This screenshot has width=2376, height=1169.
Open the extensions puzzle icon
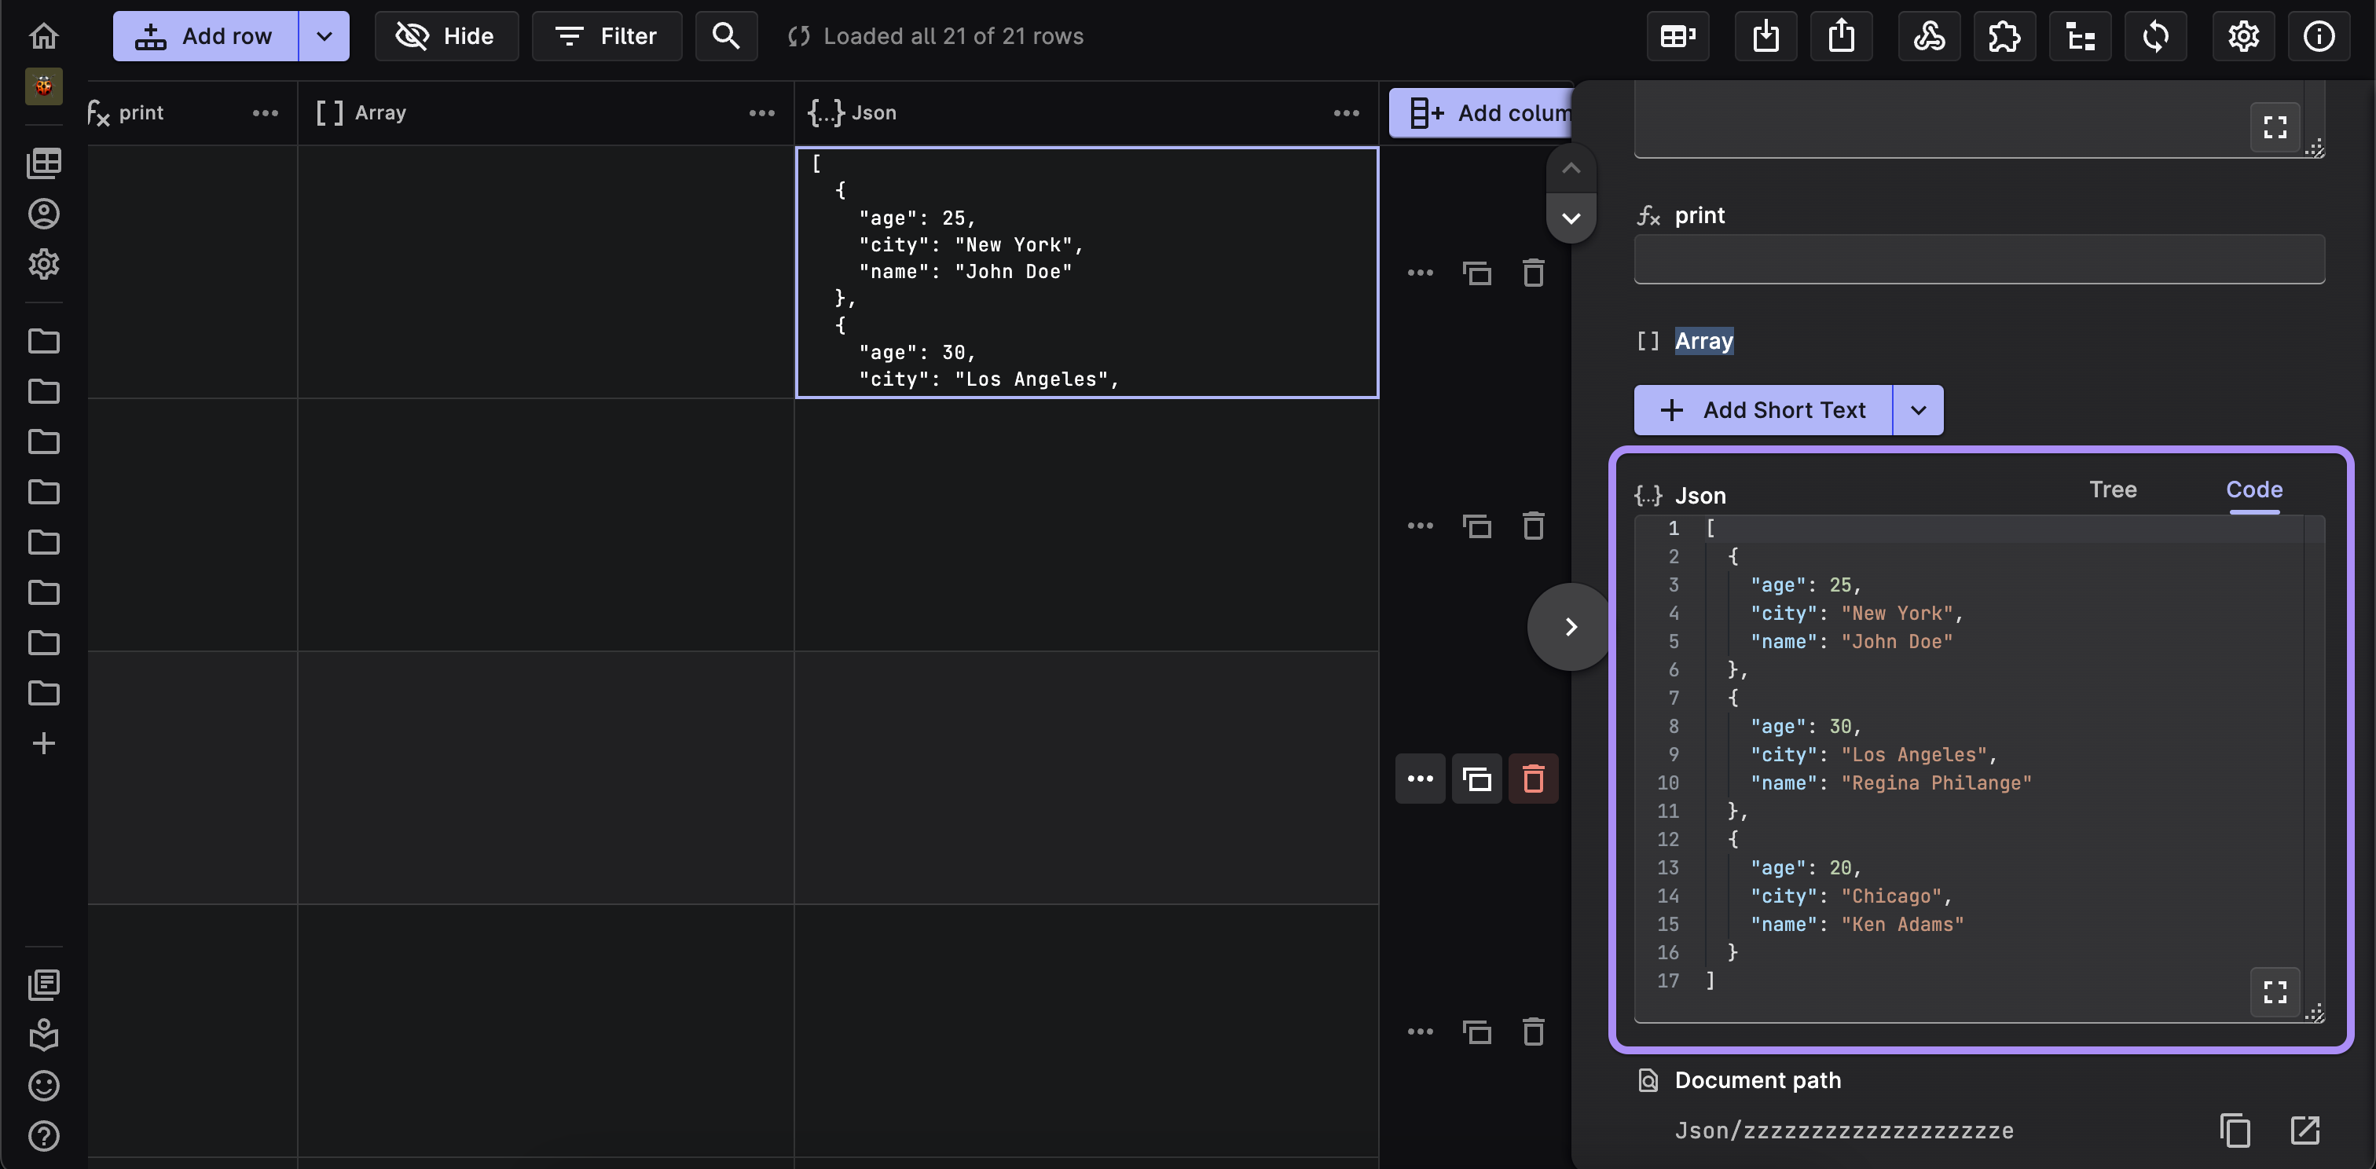pyautogui.click(x=2004, y=36)
